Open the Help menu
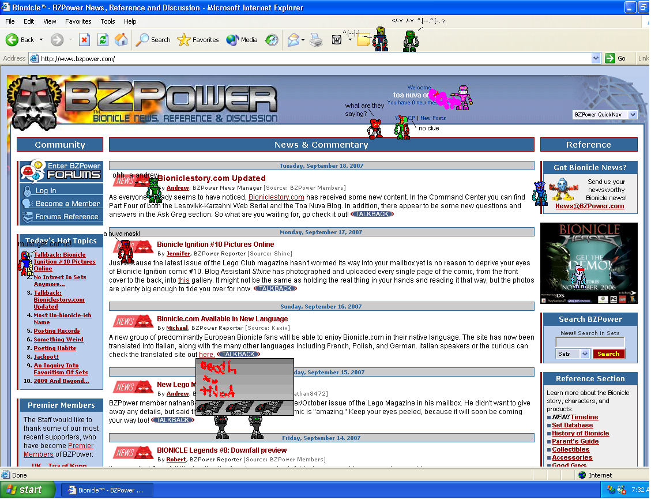 tap(130, 21)
